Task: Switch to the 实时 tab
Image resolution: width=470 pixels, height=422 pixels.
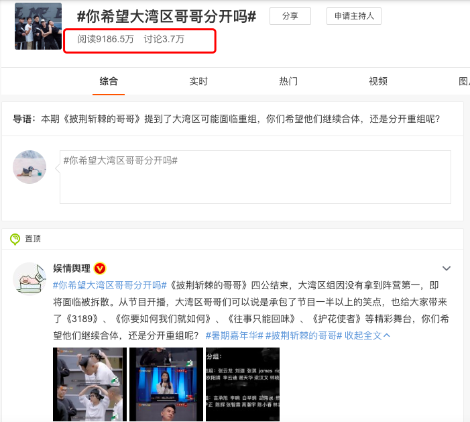Action: point(198,81)
